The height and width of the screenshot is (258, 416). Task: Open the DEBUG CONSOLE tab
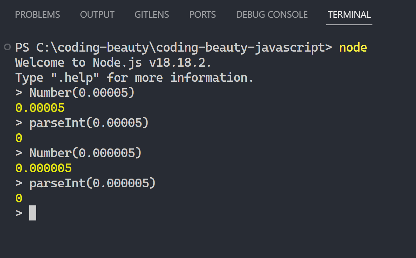[x=272, y=15]
